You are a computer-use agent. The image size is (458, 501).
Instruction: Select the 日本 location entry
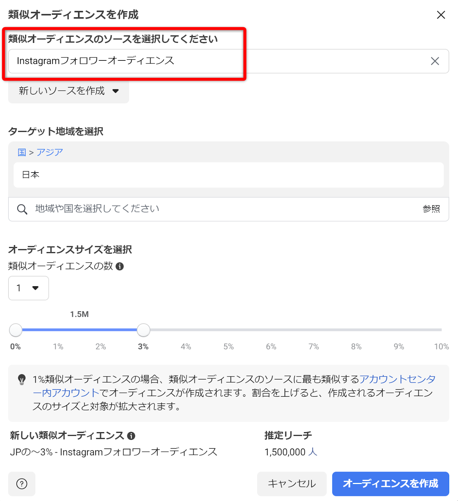31,175
